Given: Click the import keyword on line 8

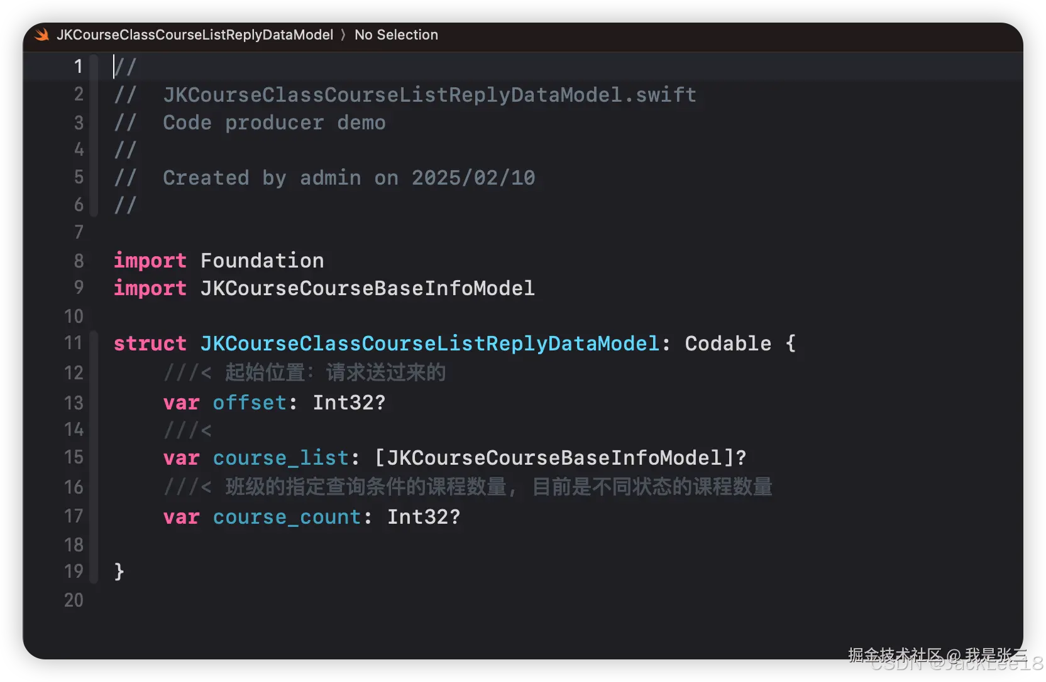Looking at the screenshot, I should 150,261.
